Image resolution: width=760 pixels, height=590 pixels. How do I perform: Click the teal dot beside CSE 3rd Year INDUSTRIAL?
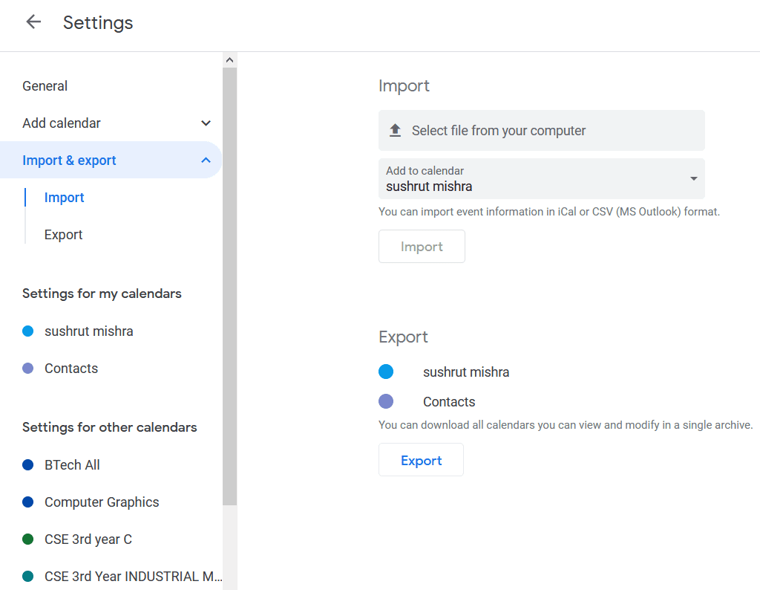tap(28, 577)
